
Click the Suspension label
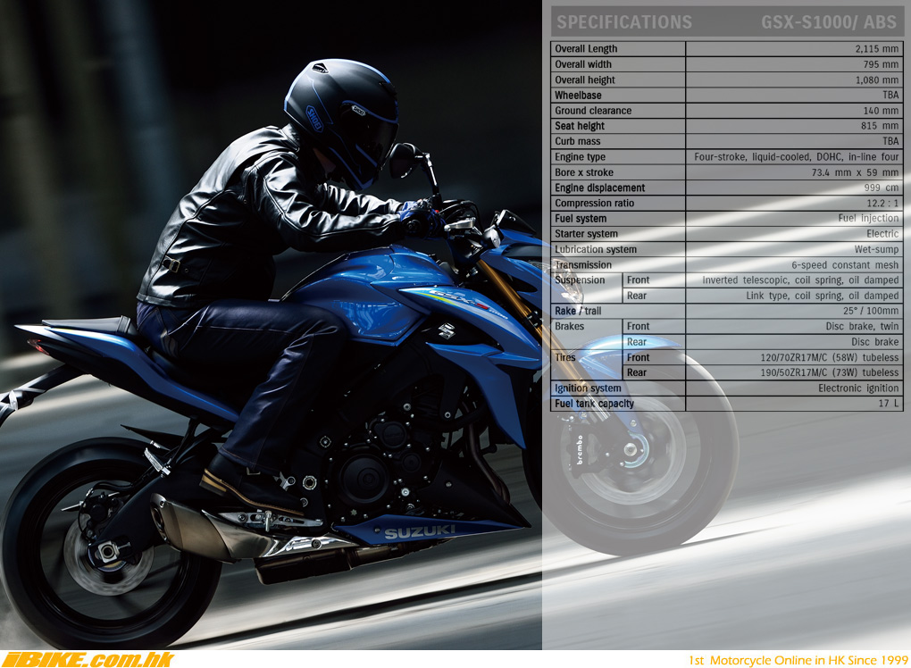[x=580, y=280]
